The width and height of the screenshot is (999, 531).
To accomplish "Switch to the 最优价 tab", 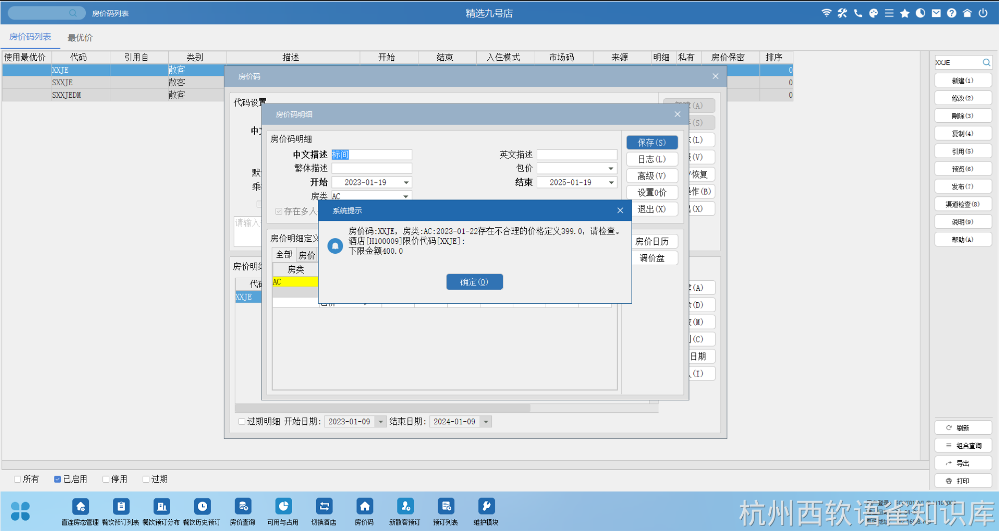I will 80,37.
